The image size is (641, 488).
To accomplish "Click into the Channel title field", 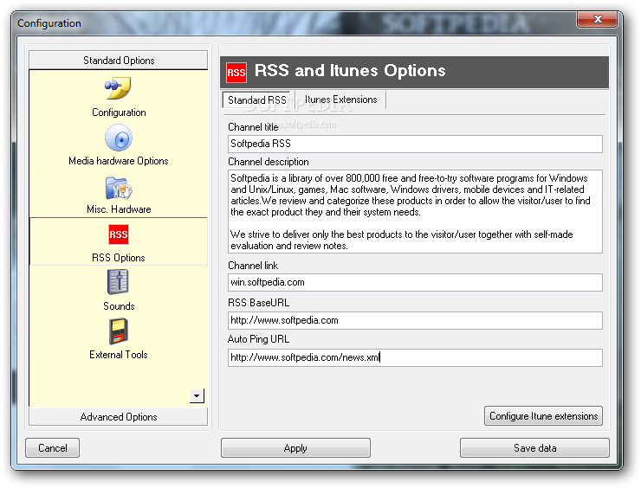I will tap(415, 144).
